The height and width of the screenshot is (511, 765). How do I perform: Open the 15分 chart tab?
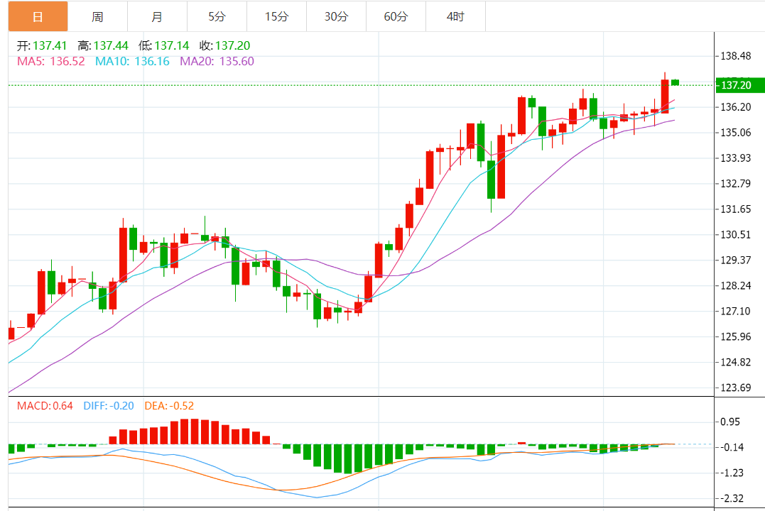[x=276, y=16]
